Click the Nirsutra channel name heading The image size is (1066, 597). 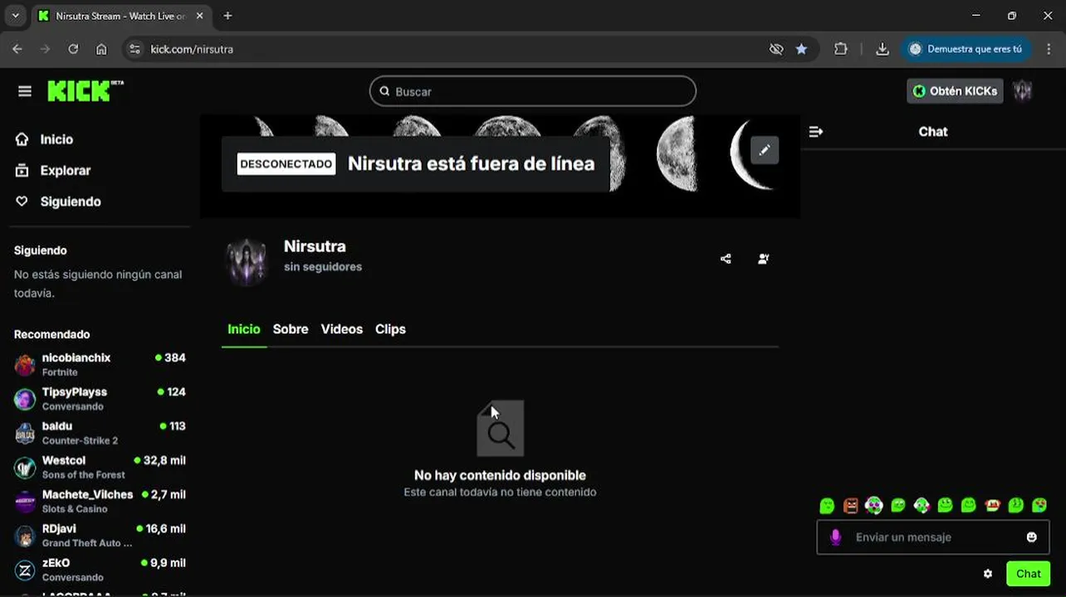tap(315, 246)
